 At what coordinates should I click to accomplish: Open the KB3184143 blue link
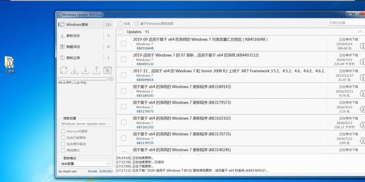(145, 96)
